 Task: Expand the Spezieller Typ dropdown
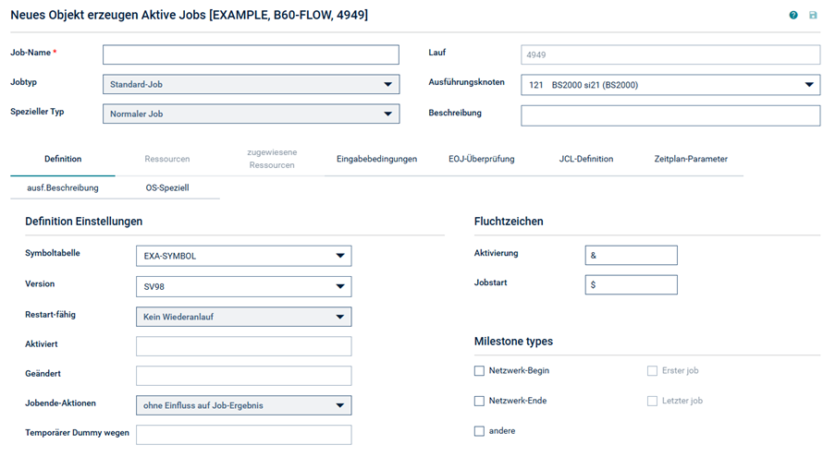coord(251,114)
